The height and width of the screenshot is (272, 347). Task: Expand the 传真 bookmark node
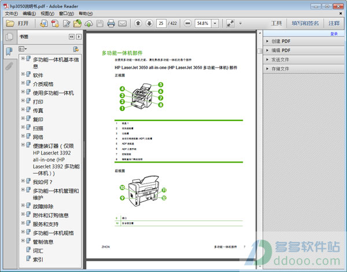[x=23, y=109]
